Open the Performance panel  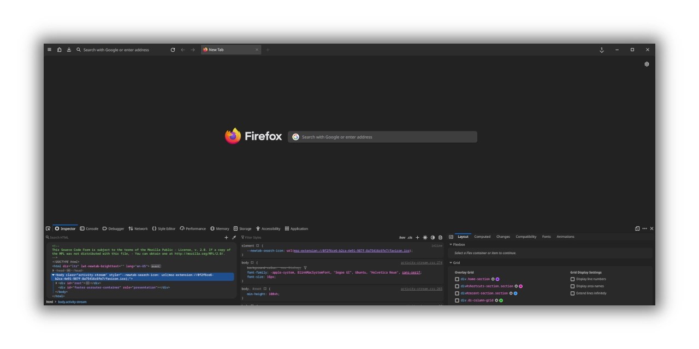point(193,228)
